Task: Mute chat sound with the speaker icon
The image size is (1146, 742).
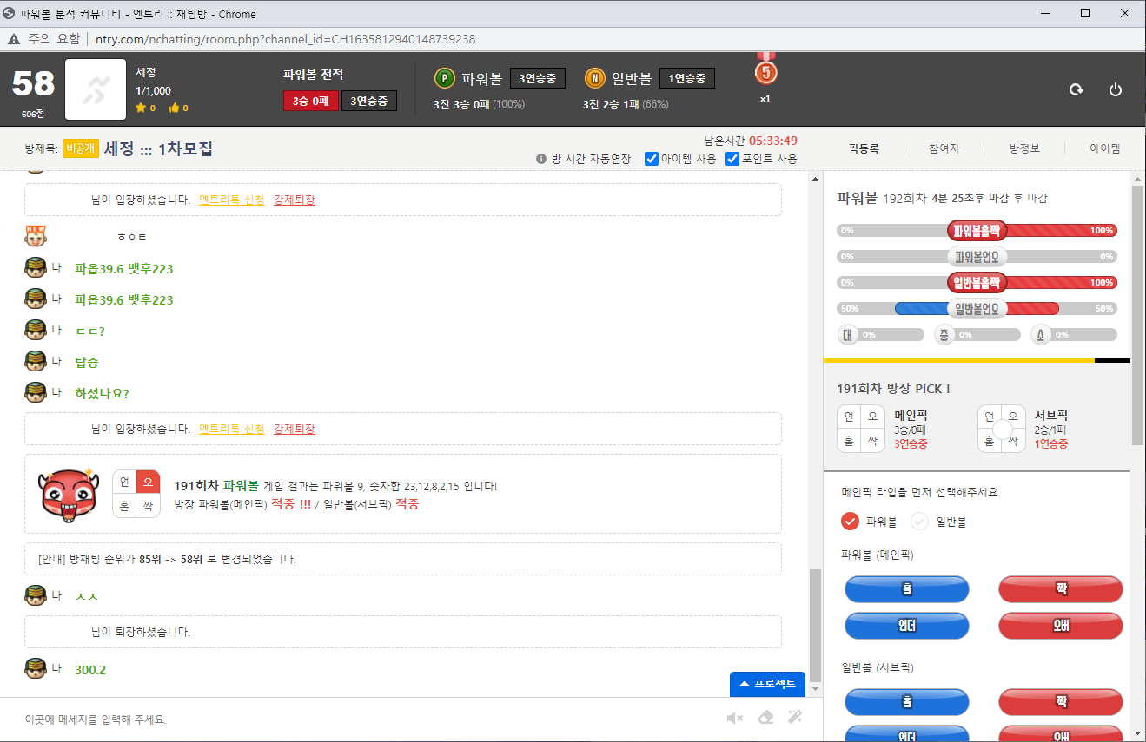Action: 735,718
